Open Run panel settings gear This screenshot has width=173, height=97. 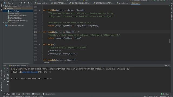166,65
